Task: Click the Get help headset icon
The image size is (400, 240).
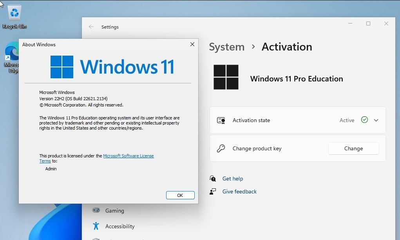Action: point(213,178)
